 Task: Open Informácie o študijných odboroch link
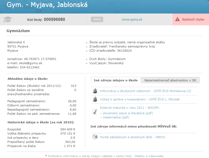coord(146,91)
